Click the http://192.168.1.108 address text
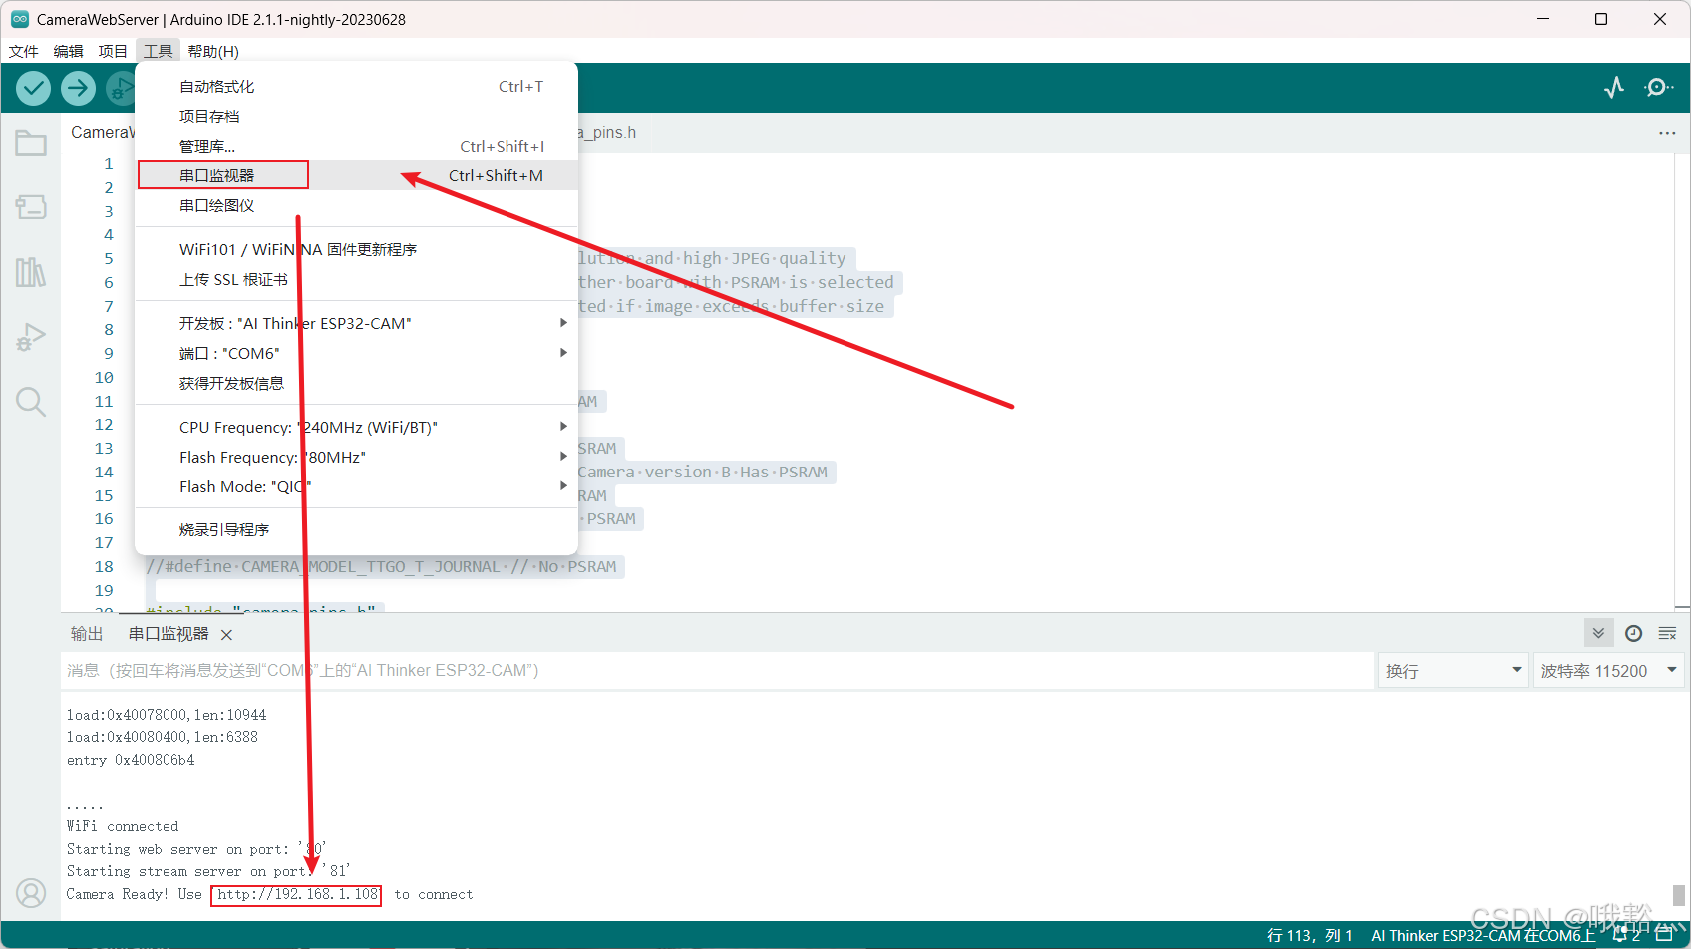The image size is (1691, 949). (x=297, y=895)
